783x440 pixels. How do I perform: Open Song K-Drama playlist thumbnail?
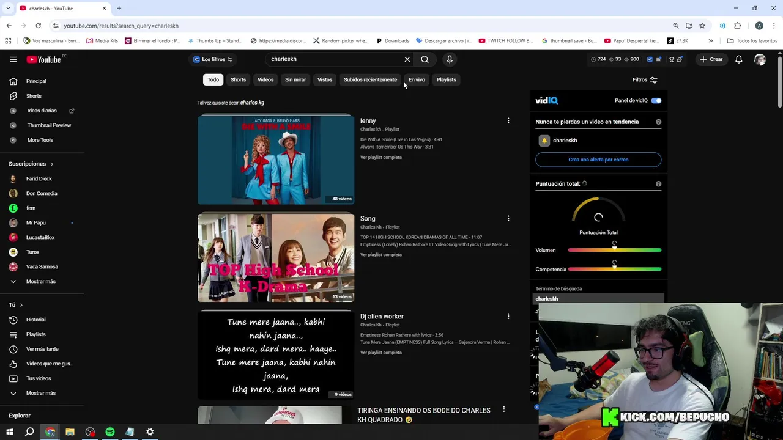[276, 257]
